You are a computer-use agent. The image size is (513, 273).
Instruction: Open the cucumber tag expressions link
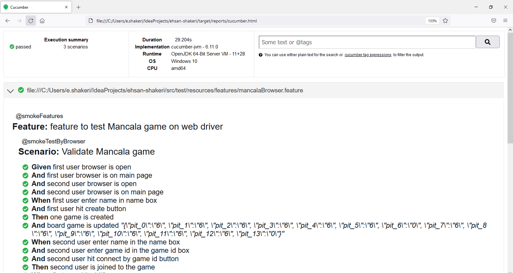368,55
